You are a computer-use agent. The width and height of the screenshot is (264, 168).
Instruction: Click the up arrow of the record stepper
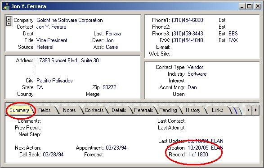click(9, 19)
